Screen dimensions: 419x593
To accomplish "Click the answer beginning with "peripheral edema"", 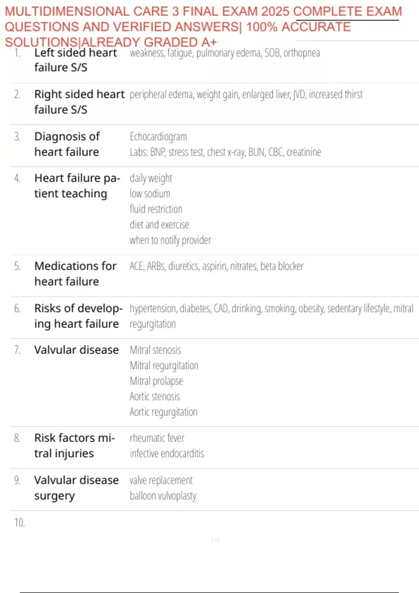I will 246,95.
